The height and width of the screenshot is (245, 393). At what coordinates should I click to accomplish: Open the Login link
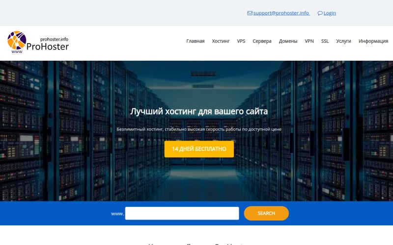[x=330, y=13]
